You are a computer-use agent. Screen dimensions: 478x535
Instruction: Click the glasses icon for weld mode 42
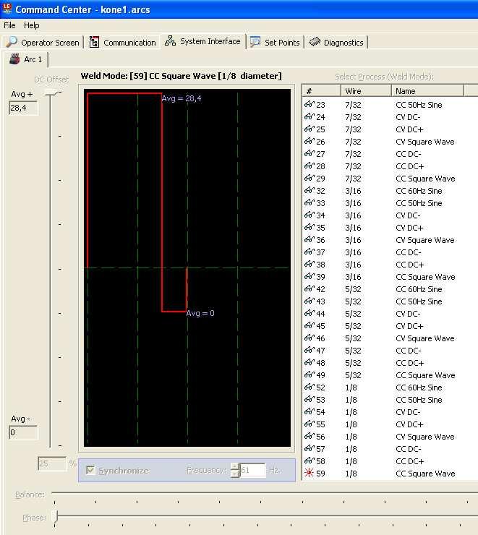[x=309, y=288]
